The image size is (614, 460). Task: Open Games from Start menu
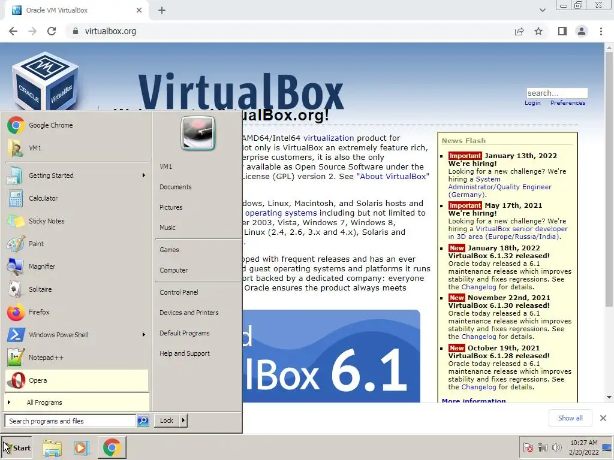169,250
